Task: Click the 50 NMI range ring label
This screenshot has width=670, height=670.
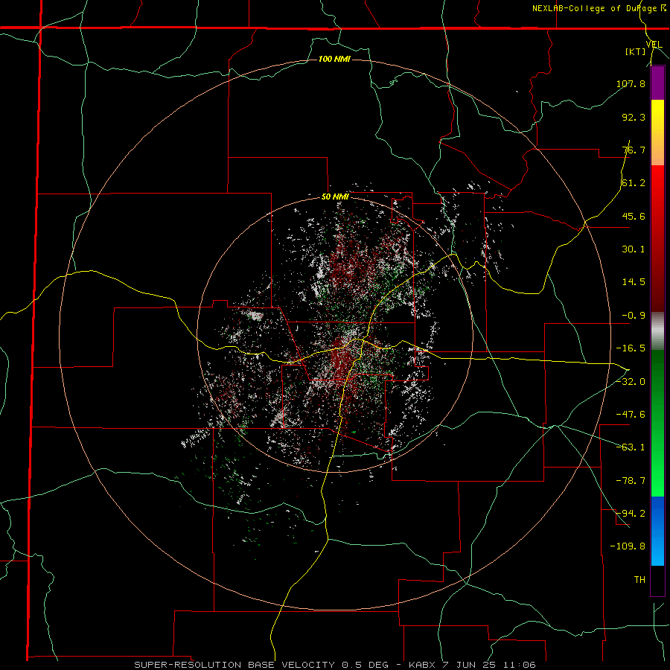Action: 335,197
